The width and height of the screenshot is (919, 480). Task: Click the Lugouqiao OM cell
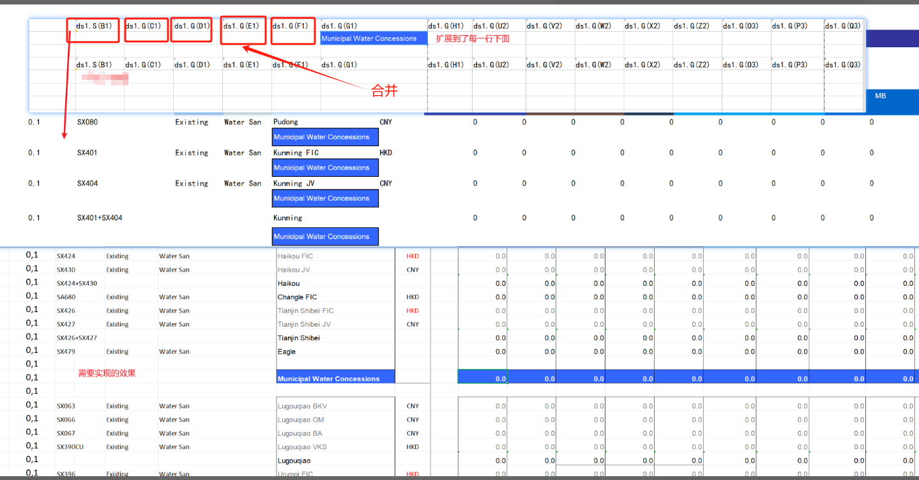pyautogui.click(x=301, y=419)
